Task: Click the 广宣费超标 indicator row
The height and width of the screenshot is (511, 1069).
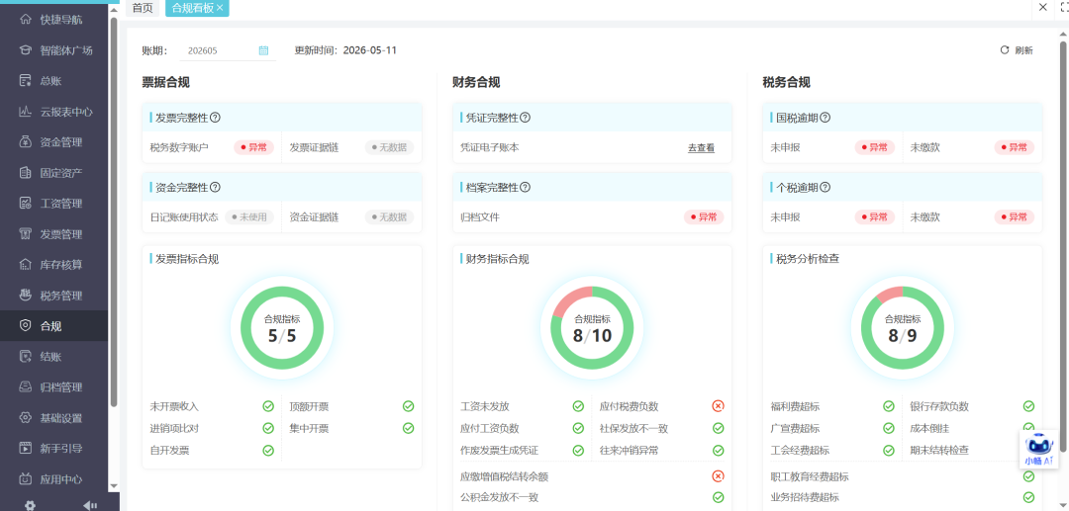Action: click(832, 428)
